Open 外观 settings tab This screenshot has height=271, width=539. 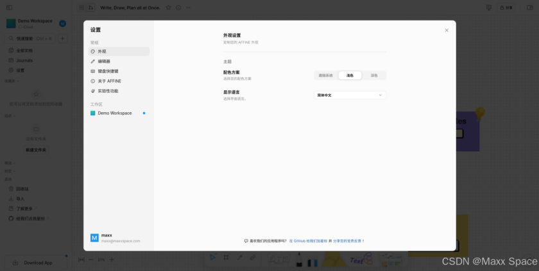point(119,51)
